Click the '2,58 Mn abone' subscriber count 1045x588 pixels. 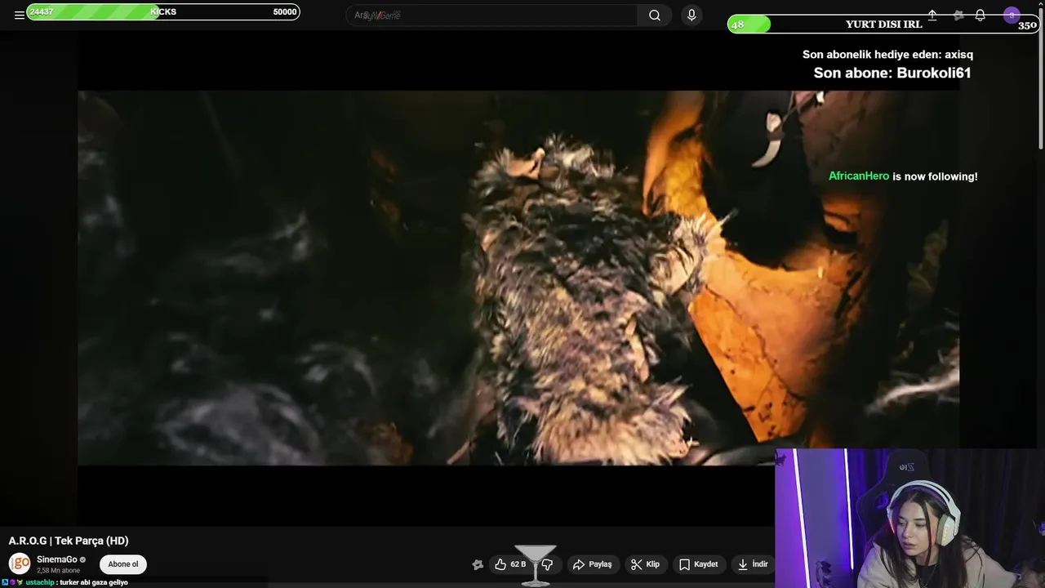click(58, 571)
